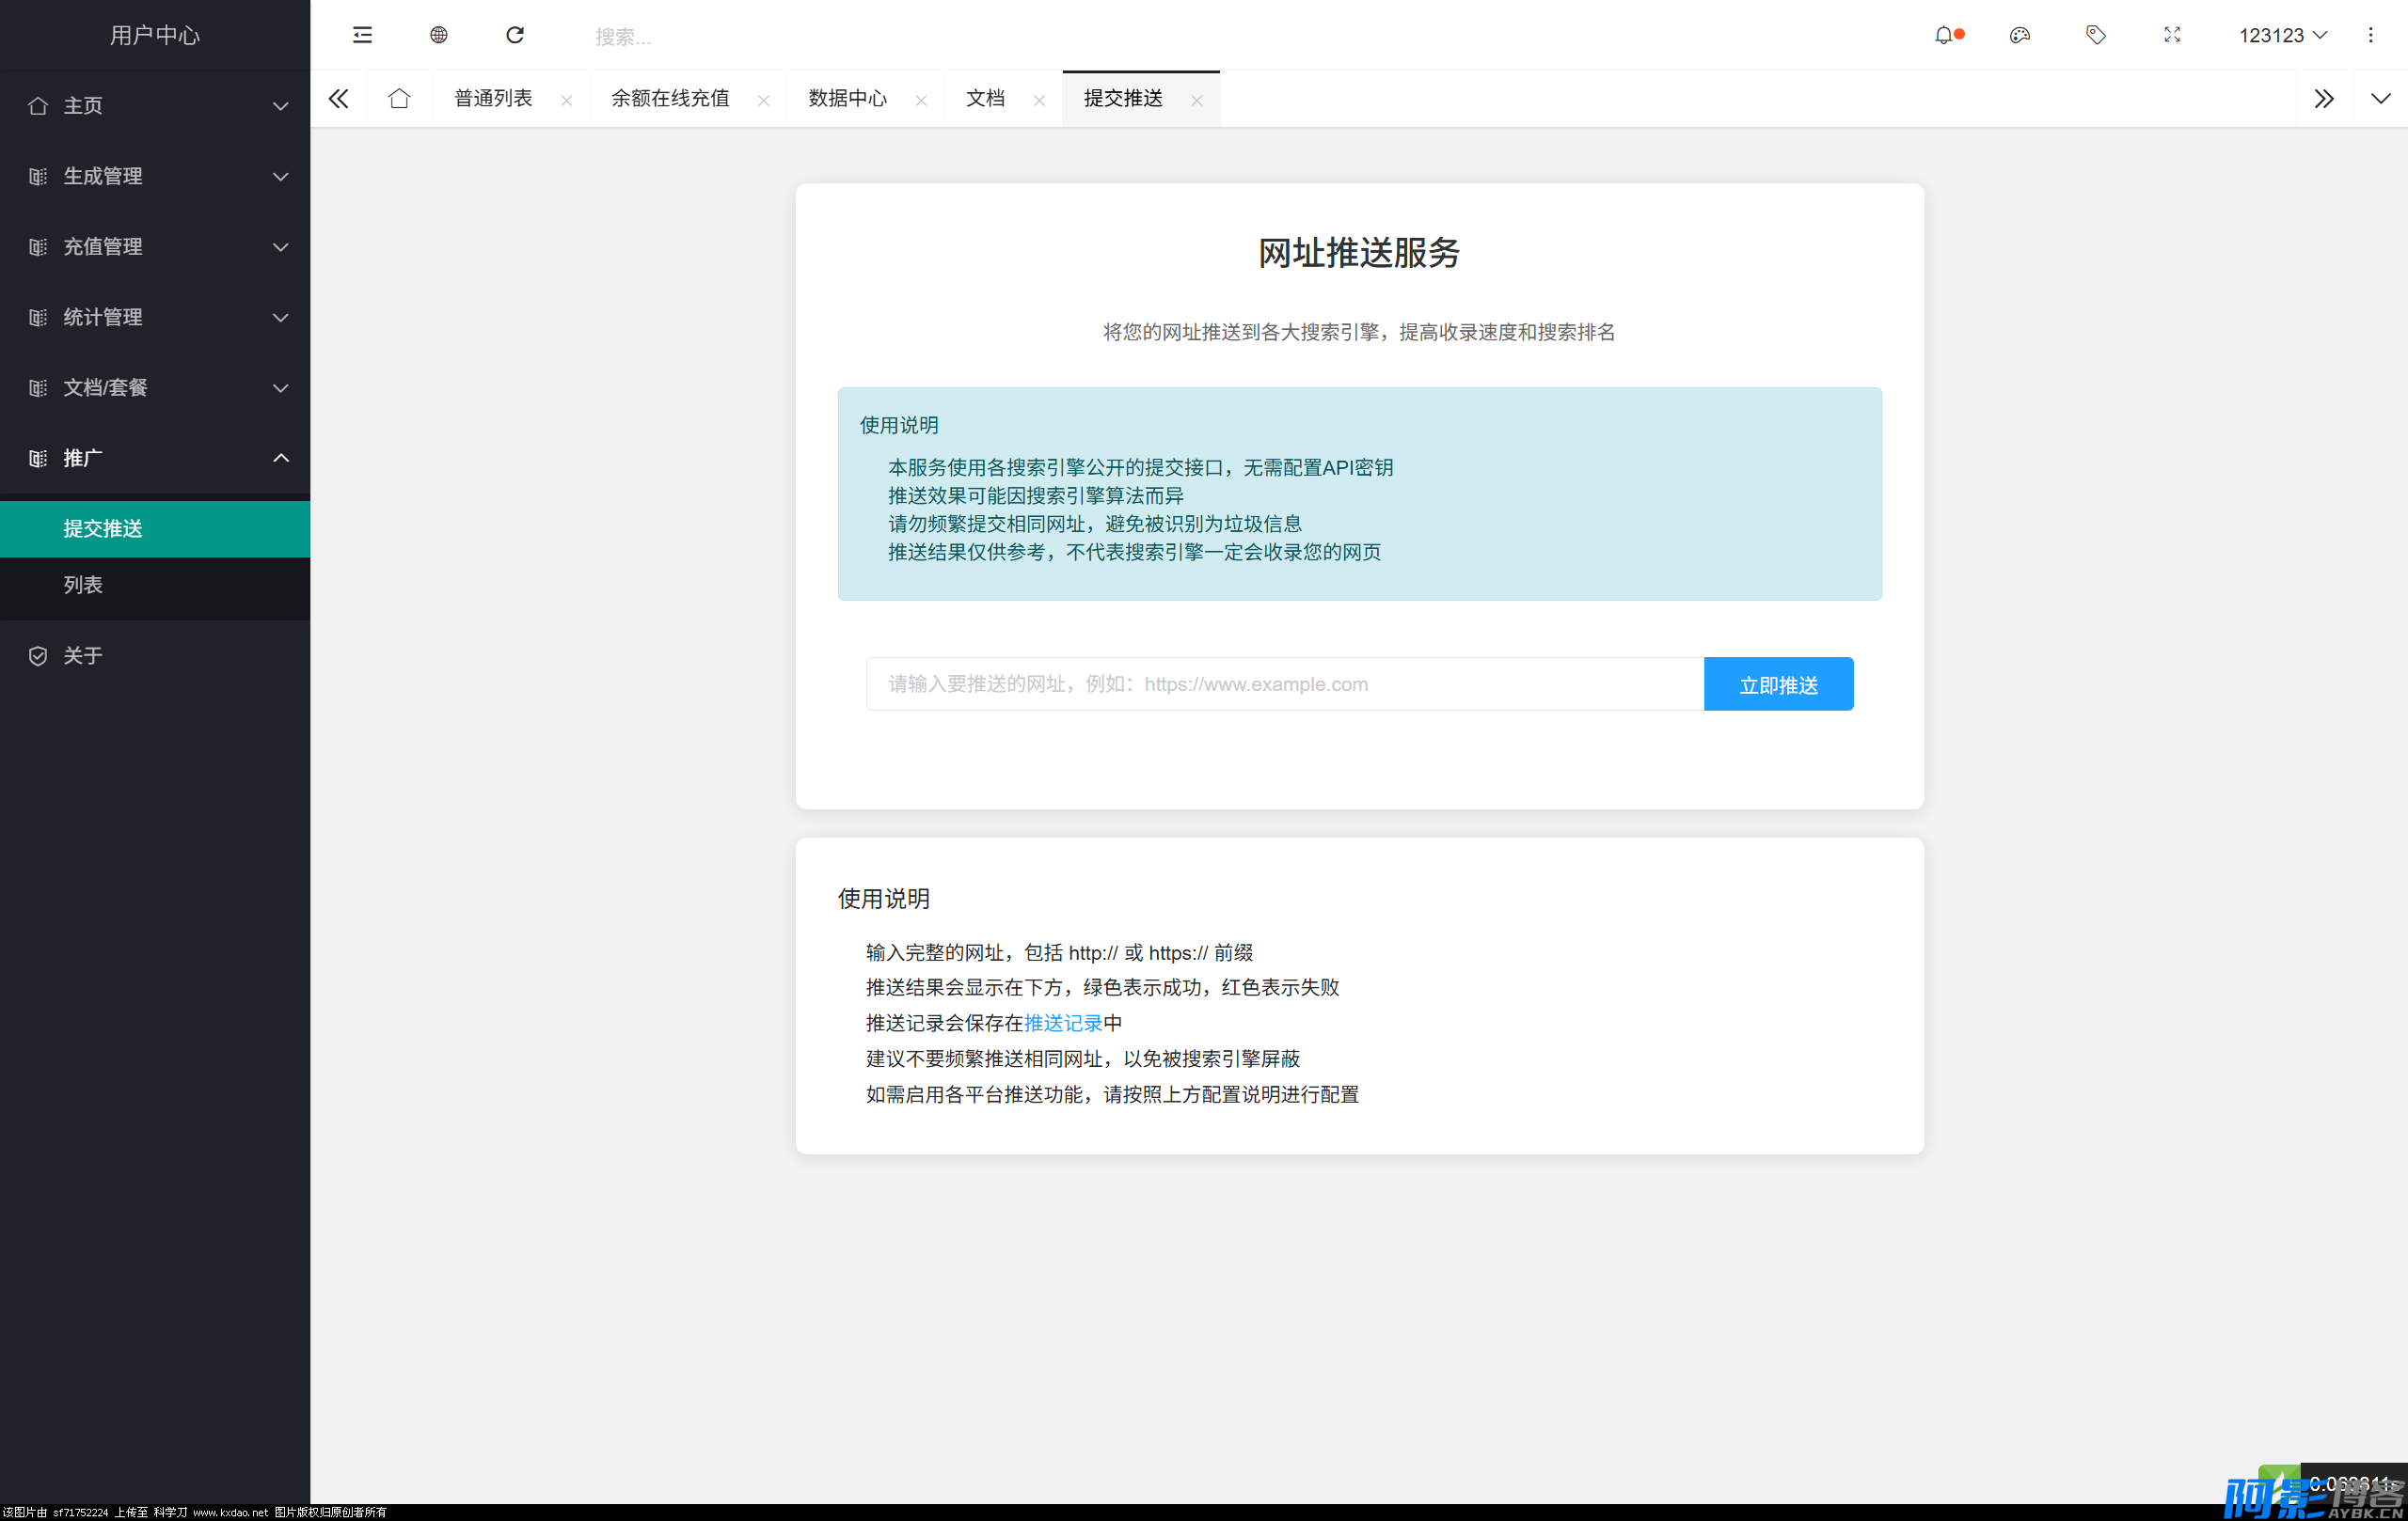2408x1521 pixels.
Task: Expand the 生成管理 sidebar menu
Action: 155,176
